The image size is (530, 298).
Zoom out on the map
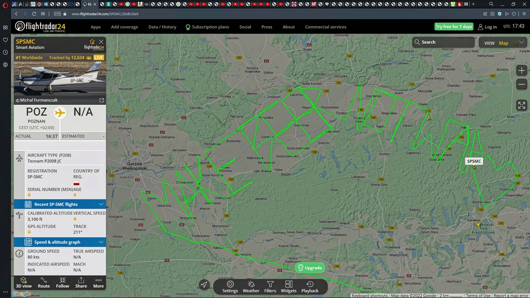[x=522, y=84]
